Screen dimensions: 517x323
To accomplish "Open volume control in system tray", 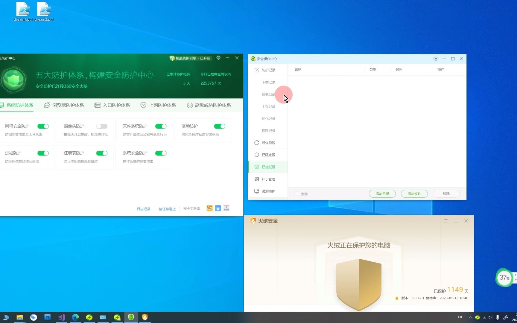I will click(491, 318).
